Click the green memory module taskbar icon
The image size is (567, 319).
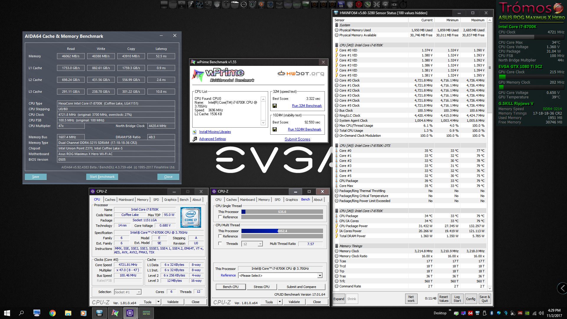(x=146, y=313)
